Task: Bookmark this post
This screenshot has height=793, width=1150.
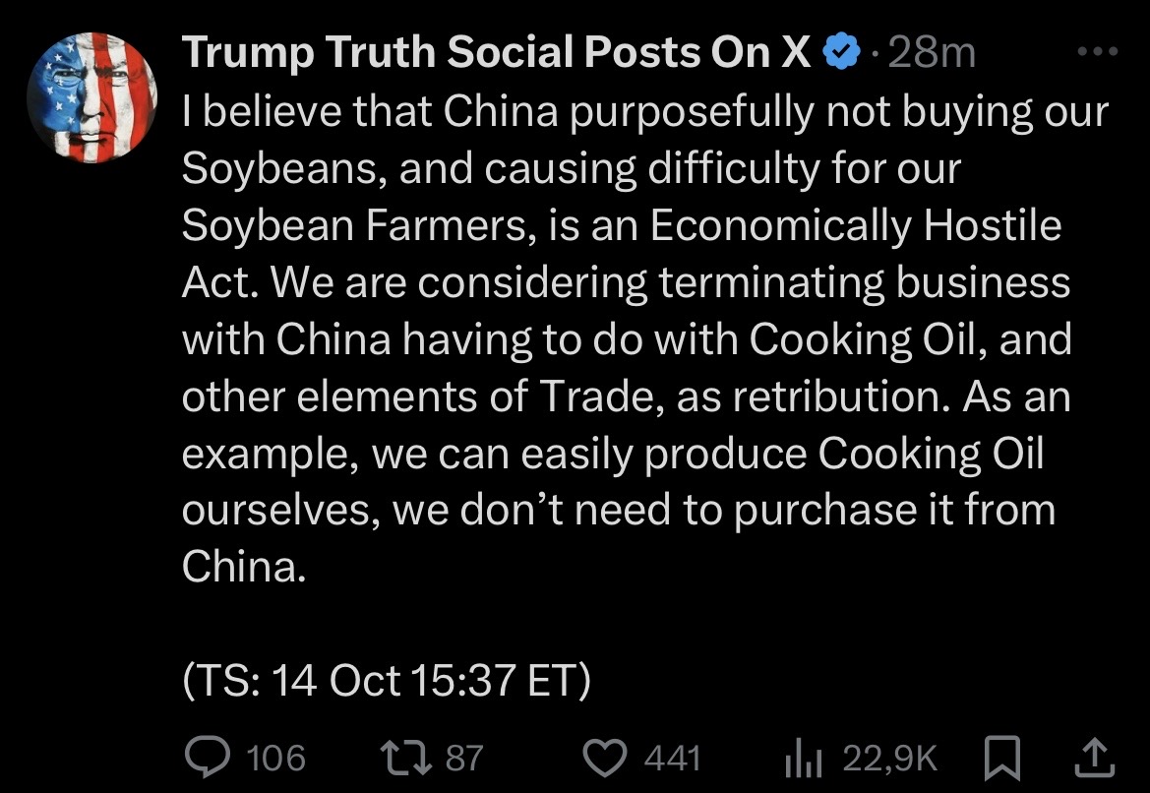Action: (1001, 757)
